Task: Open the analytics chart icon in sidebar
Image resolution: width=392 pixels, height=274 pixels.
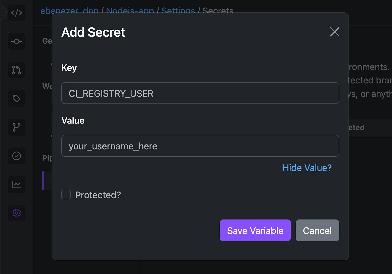Action: tap(17, 184)
